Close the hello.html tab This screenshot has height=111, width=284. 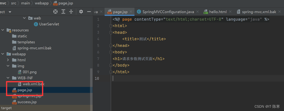(x=230, y=12)
